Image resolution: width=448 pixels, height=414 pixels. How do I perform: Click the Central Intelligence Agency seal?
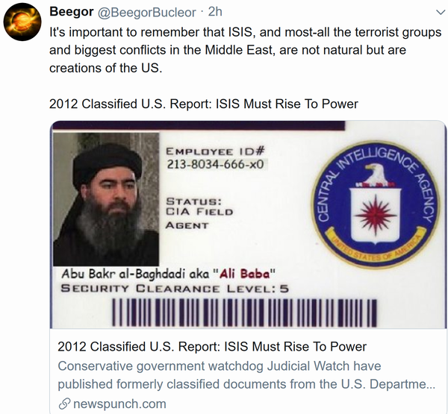(375, 204)
